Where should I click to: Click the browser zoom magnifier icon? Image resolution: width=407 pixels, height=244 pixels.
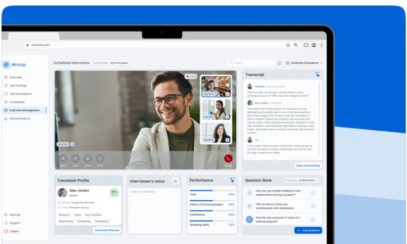click(x=296, y=45)
